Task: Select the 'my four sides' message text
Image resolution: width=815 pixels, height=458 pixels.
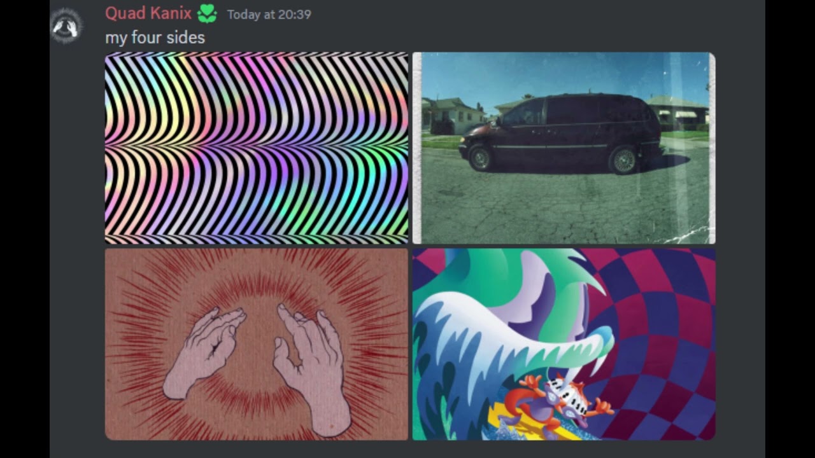Action: coord(155,38)
